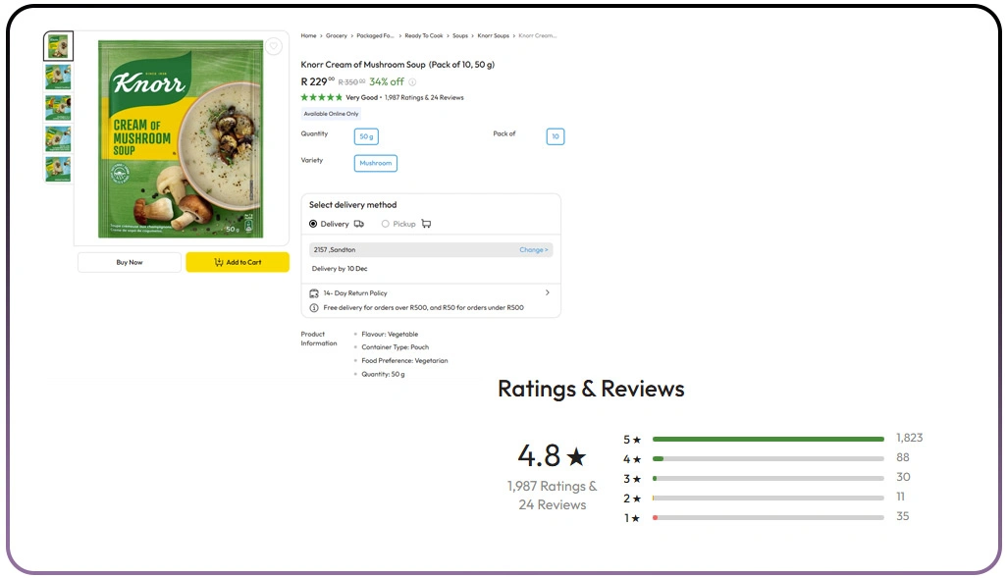Click the first green star in the rating row

coord(305,97)
